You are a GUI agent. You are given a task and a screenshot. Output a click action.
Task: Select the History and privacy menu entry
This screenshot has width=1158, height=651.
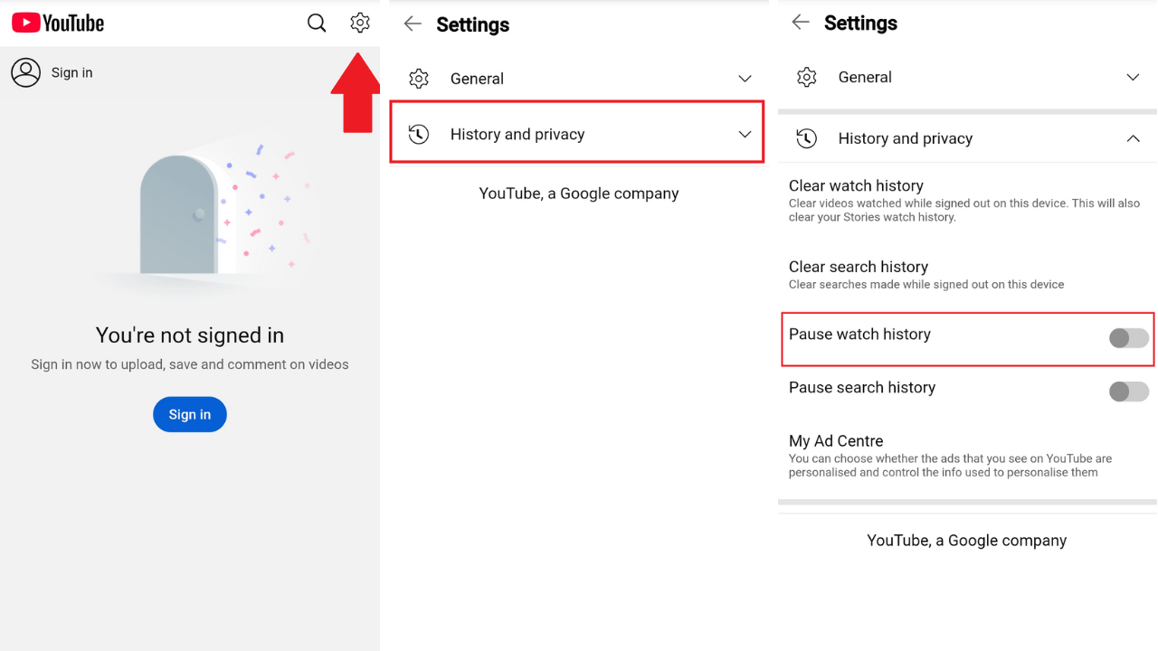point(576,132)
